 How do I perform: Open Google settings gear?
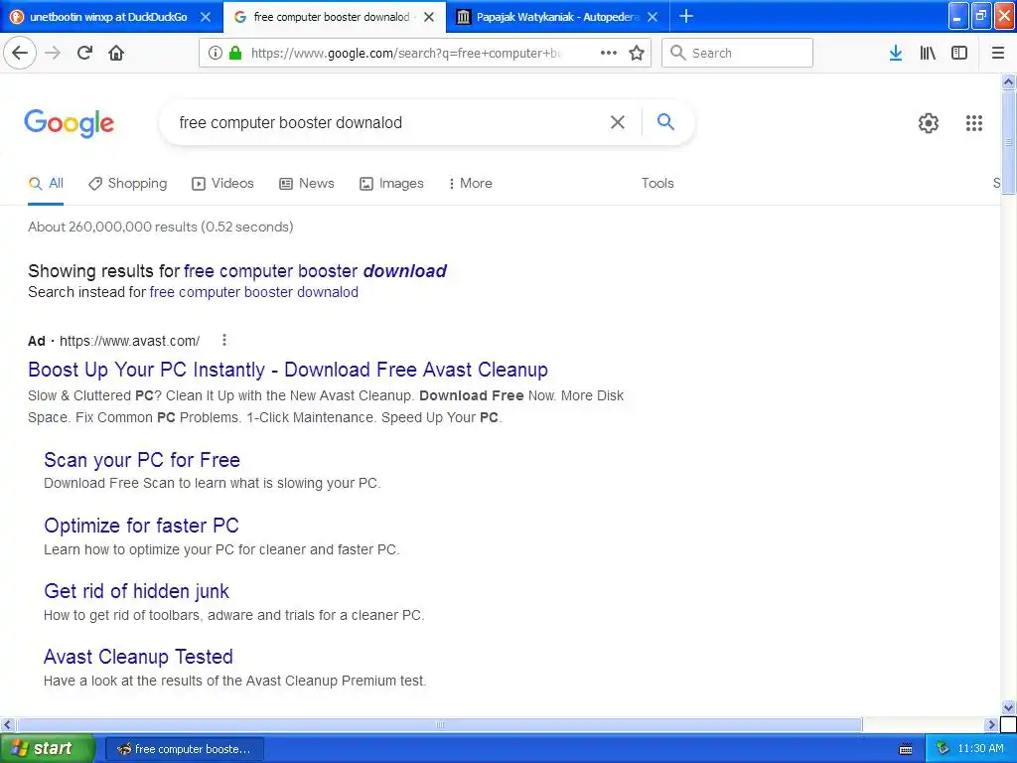pos(929,122)
